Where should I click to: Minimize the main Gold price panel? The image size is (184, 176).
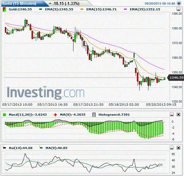(178, 9)
